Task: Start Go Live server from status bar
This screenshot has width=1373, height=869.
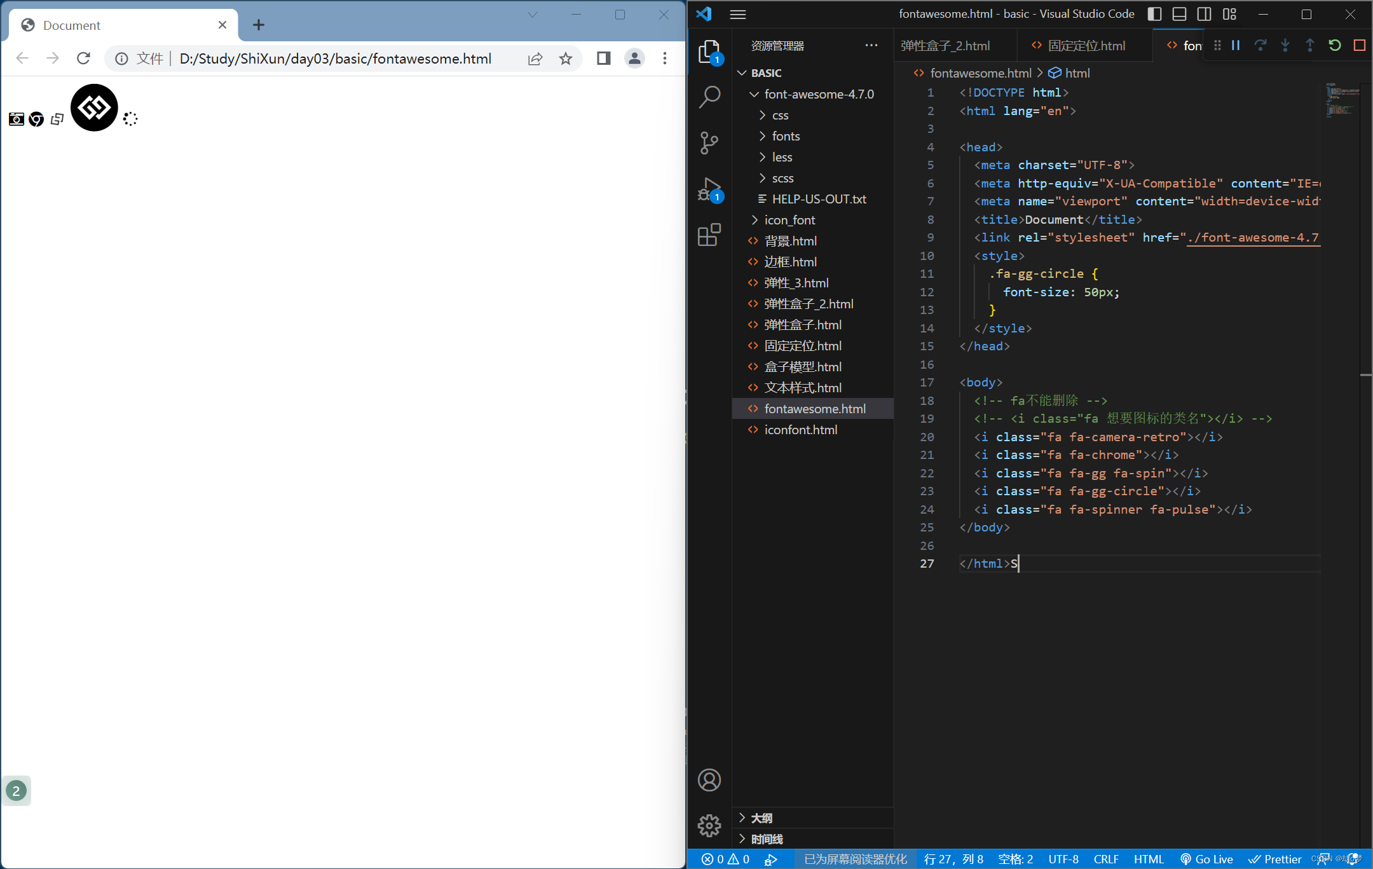Action: pos(1208,859)
